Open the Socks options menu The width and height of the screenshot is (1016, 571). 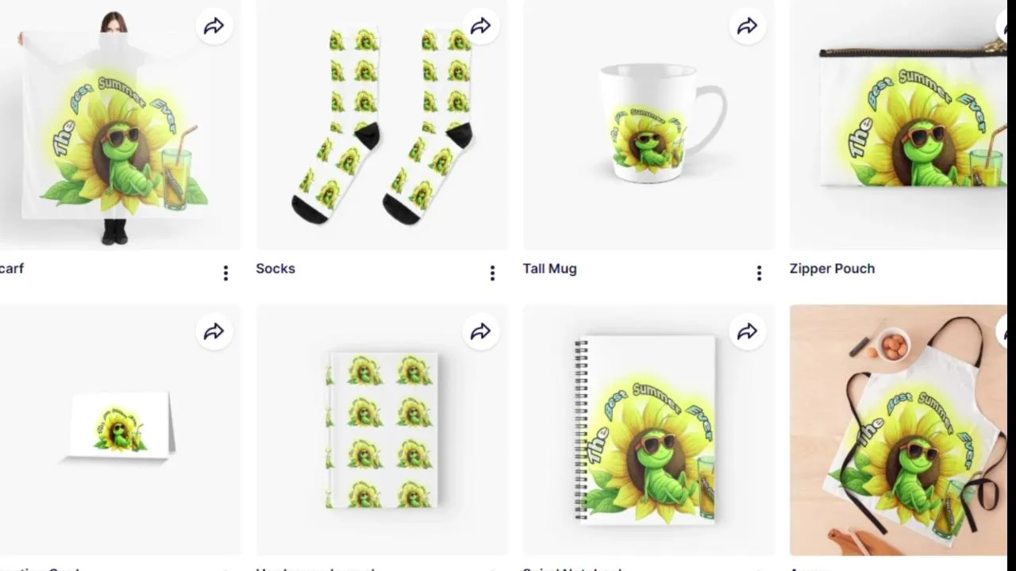492,274
